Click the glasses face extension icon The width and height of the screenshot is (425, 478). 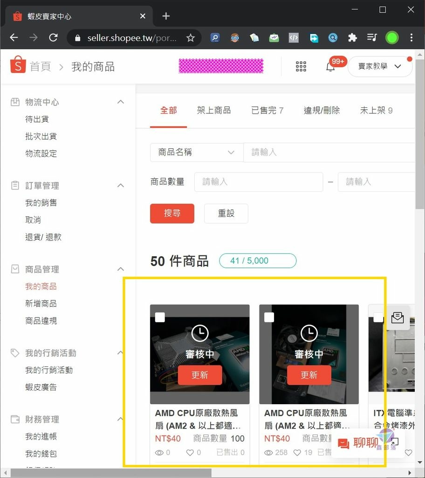click(235, 38)
